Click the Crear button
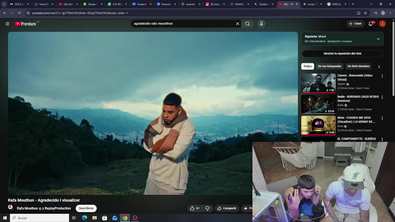 coord(355,24)
